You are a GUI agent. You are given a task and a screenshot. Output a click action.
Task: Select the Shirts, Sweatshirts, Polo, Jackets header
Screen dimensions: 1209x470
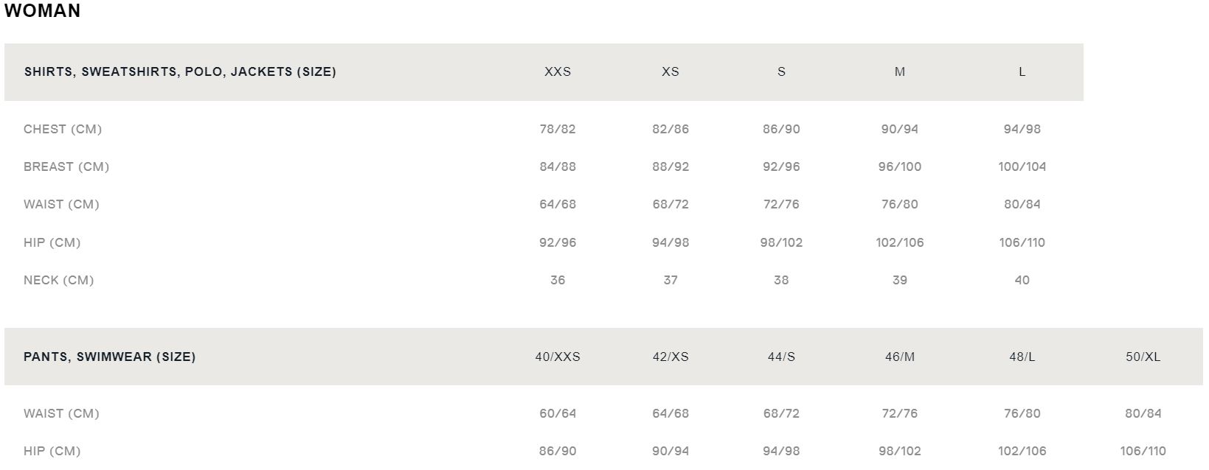pyautogui.click(x=180, y=71)
